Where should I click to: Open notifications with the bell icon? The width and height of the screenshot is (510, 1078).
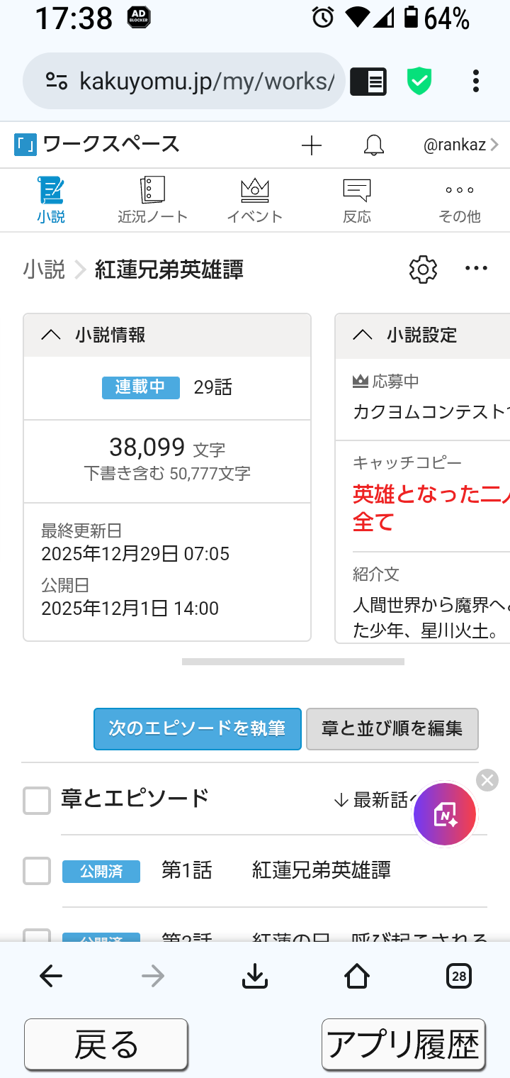[x=374, y=146]
